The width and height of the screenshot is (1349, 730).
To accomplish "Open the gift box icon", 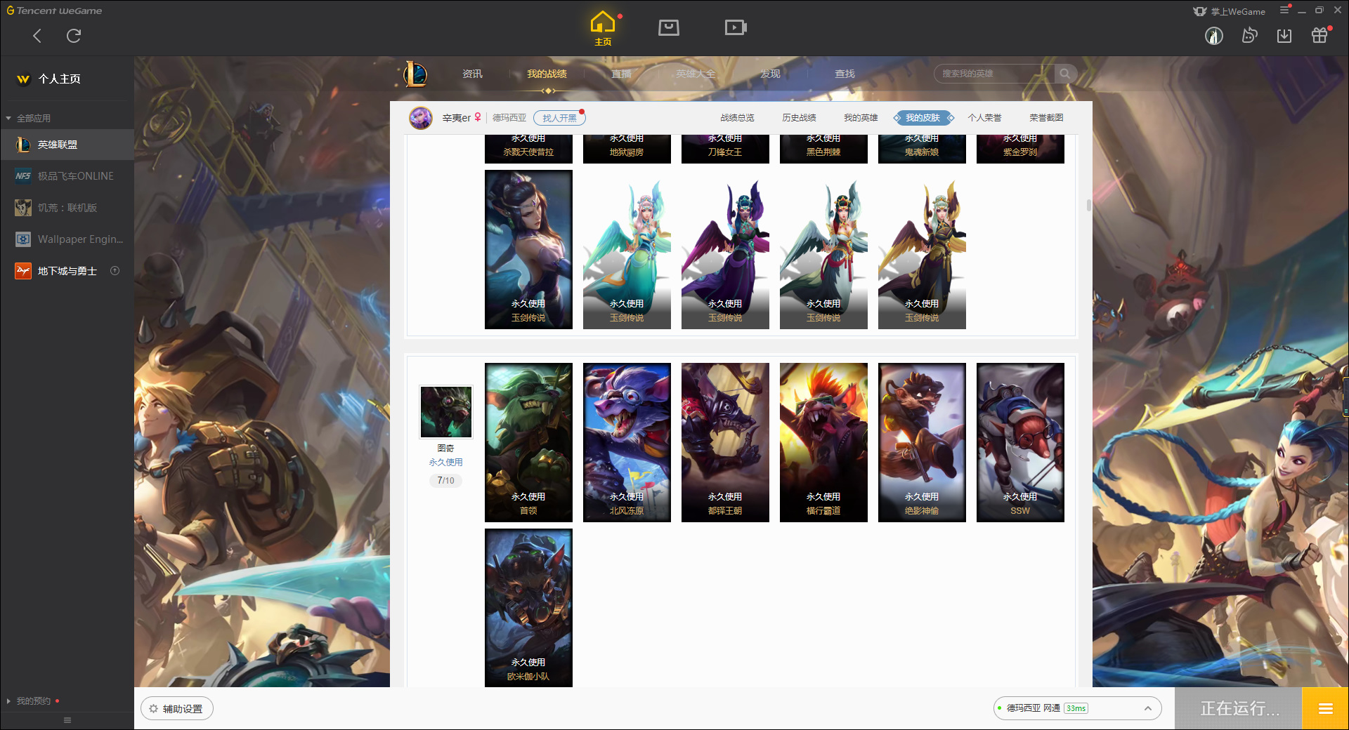I will [1319, 36].
